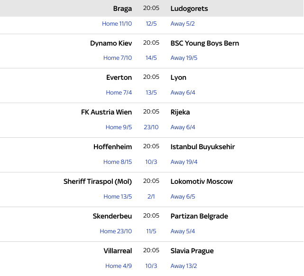
Task: Pick Lokomotiv Moscow Away 6/5 odds
Action: pos(183,197)
